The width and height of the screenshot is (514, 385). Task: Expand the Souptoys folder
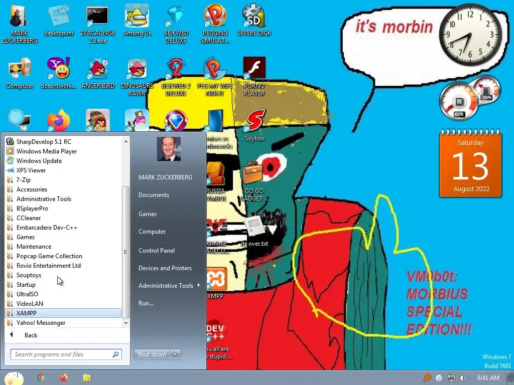pos(63,275)
